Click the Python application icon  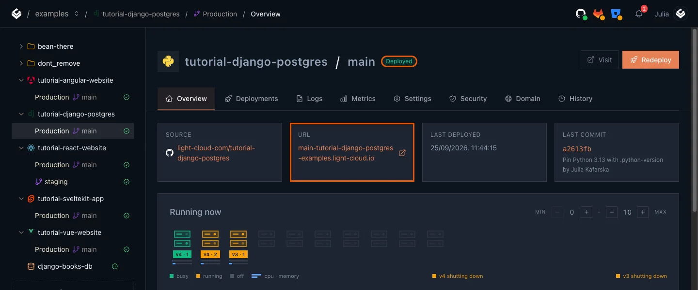click(x=168, y=61)
